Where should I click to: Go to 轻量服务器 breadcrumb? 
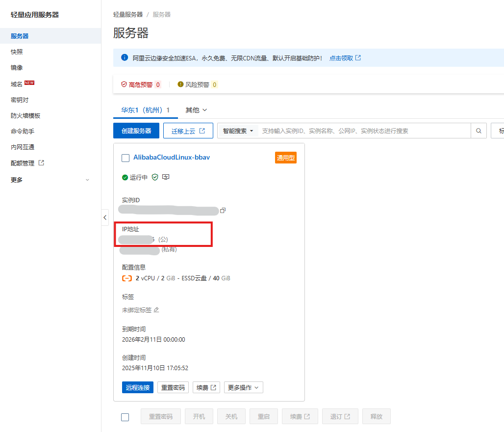128,15
